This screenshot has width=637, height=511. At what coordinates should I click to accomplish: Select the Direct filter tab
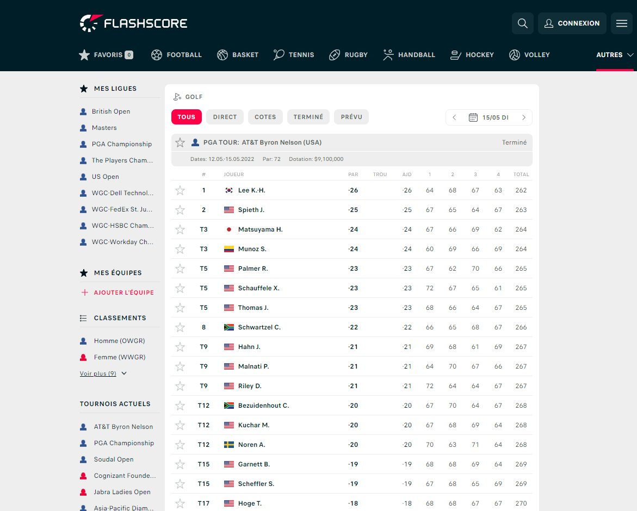pyautogui.click(x=225, y=117)
